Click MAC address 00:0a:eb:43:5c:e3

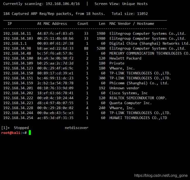(55, 113)
